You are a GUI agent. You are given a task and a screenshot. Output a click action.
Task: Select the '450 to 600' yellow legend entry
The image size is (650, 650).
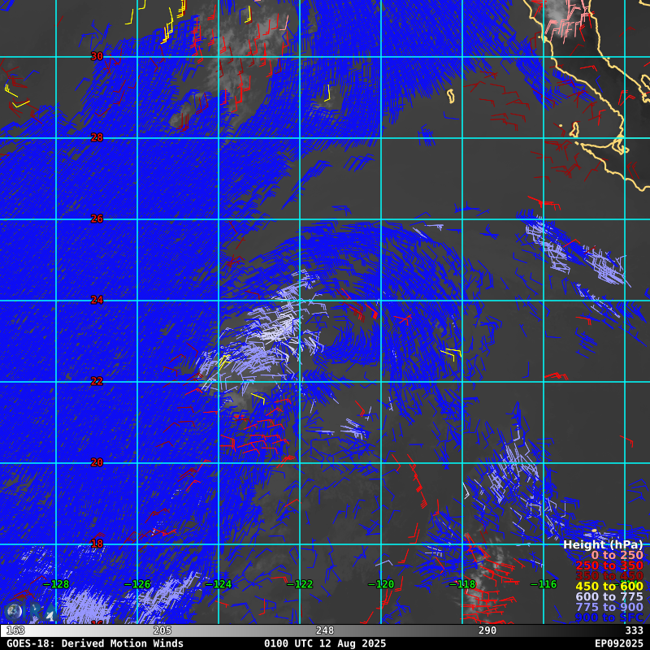(609, 587)
